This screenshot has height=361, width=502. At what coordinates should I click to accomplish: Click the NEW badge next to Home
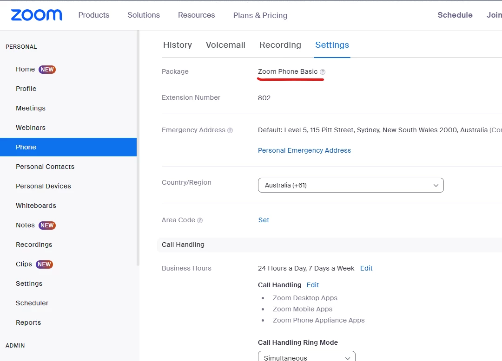[47, 69]
